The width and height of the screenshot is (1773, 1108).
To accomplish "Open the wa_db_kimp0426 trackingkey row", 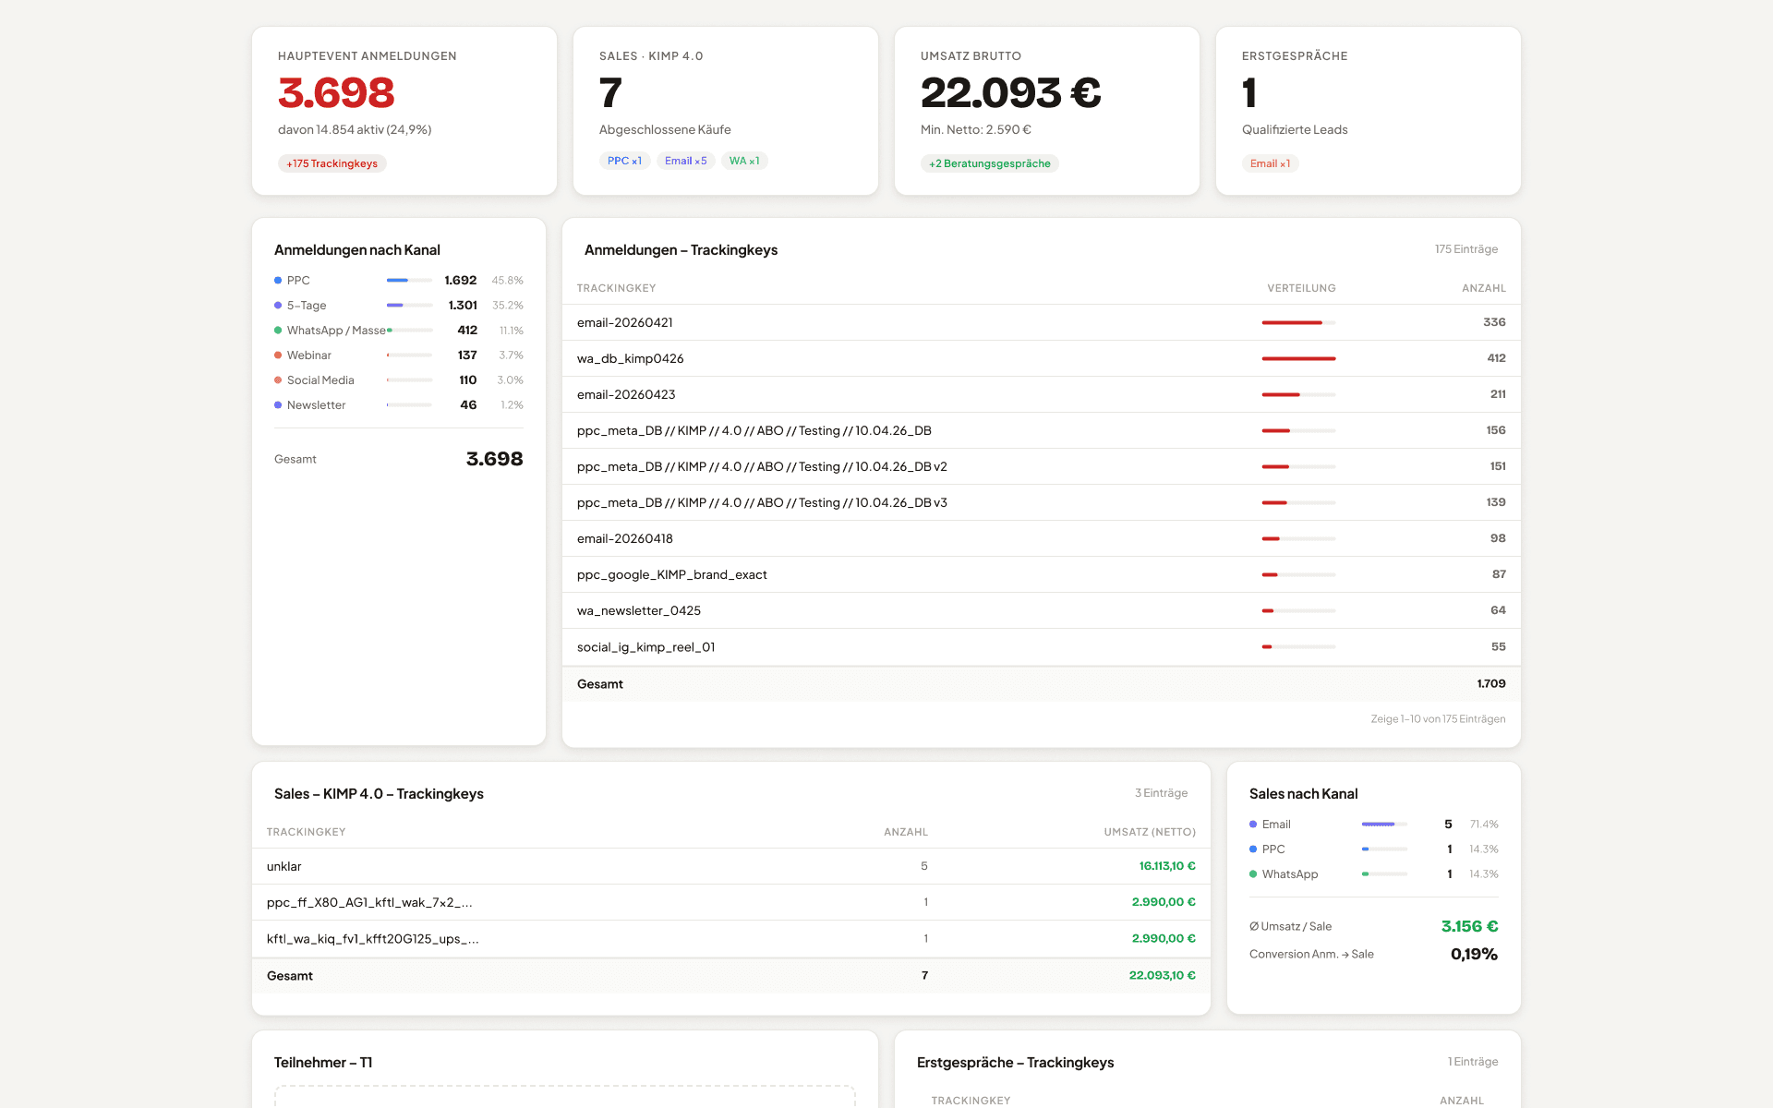I will (631, 358).
